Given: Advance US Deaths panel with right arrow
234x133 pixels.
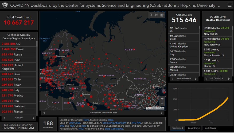Looking at the screenshot, I should pos(229,79).
